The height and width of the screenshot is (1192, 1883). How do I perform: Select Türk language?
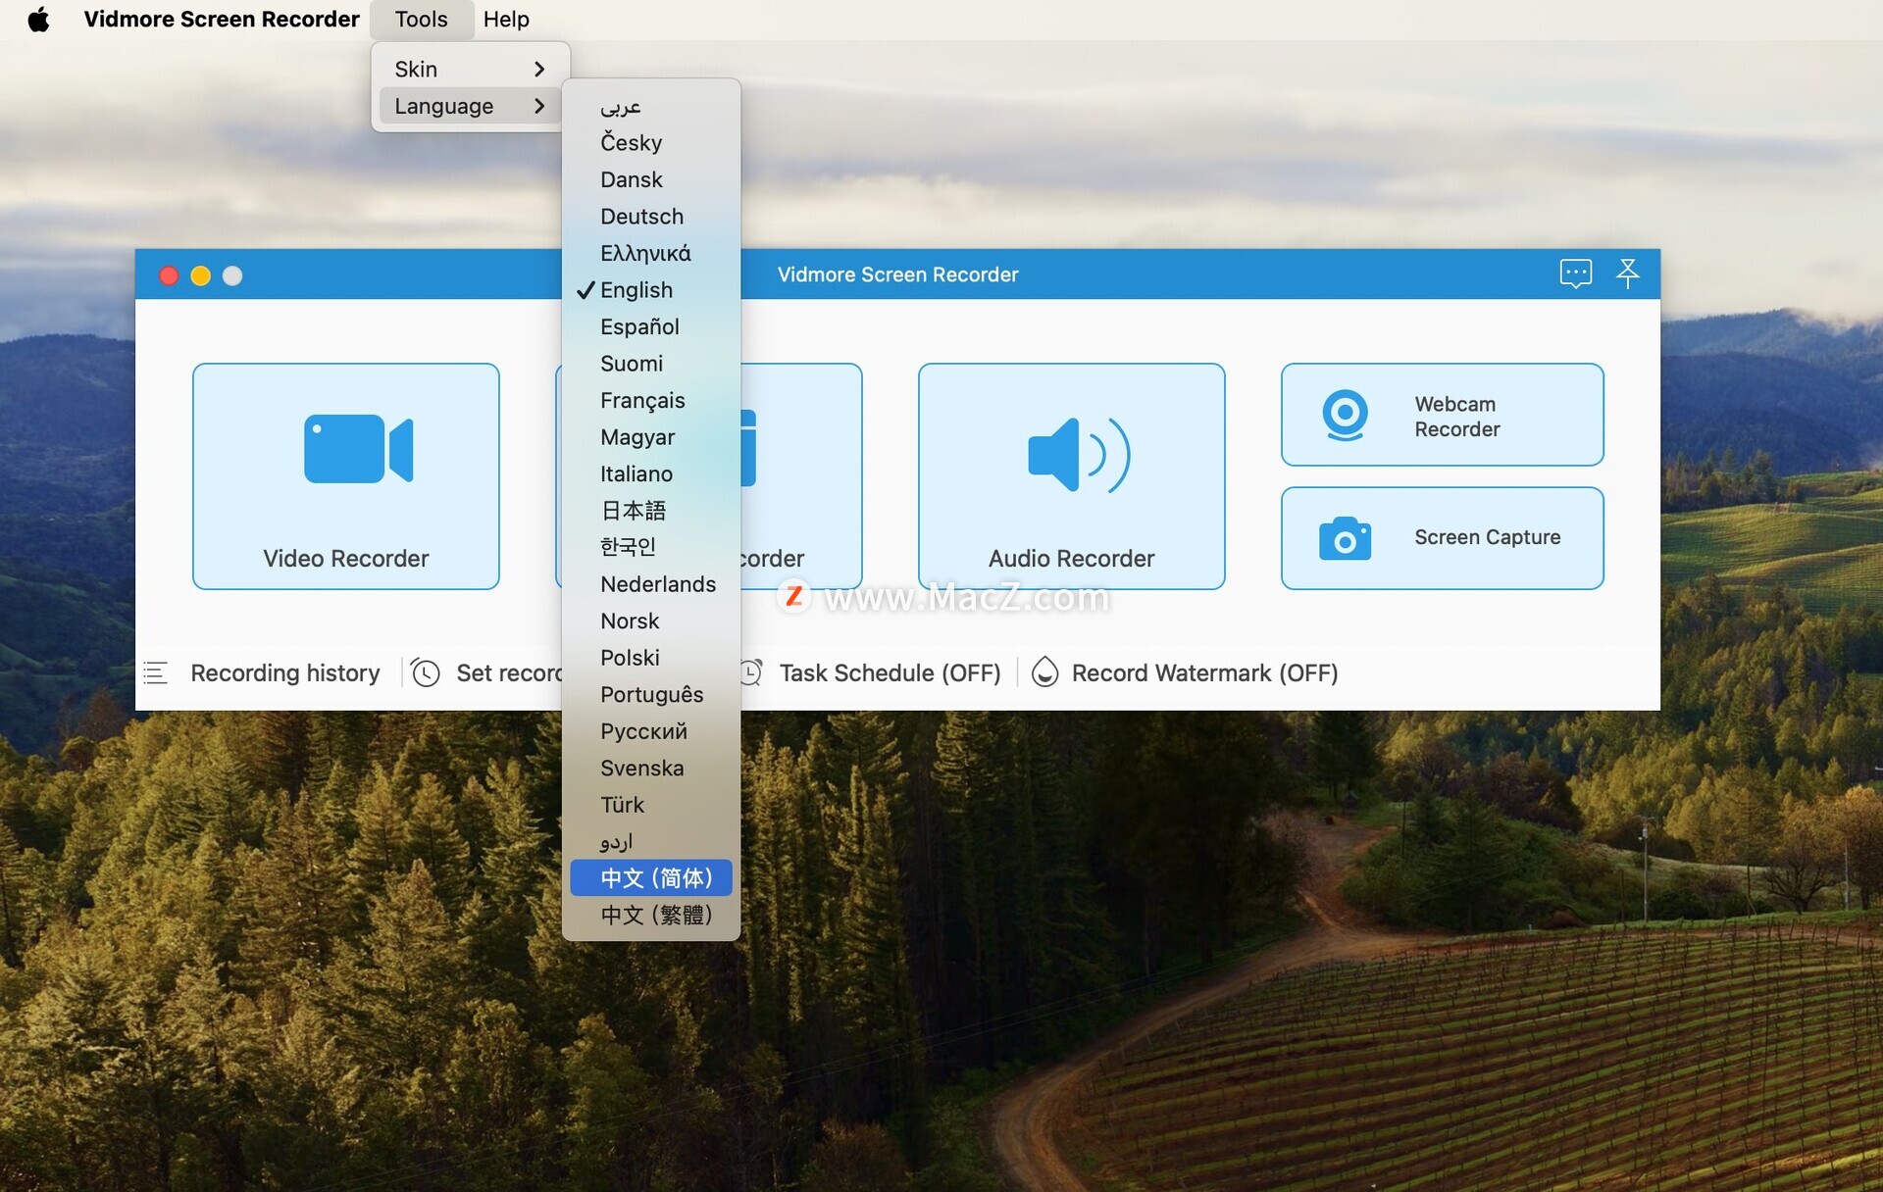point(651,805)
